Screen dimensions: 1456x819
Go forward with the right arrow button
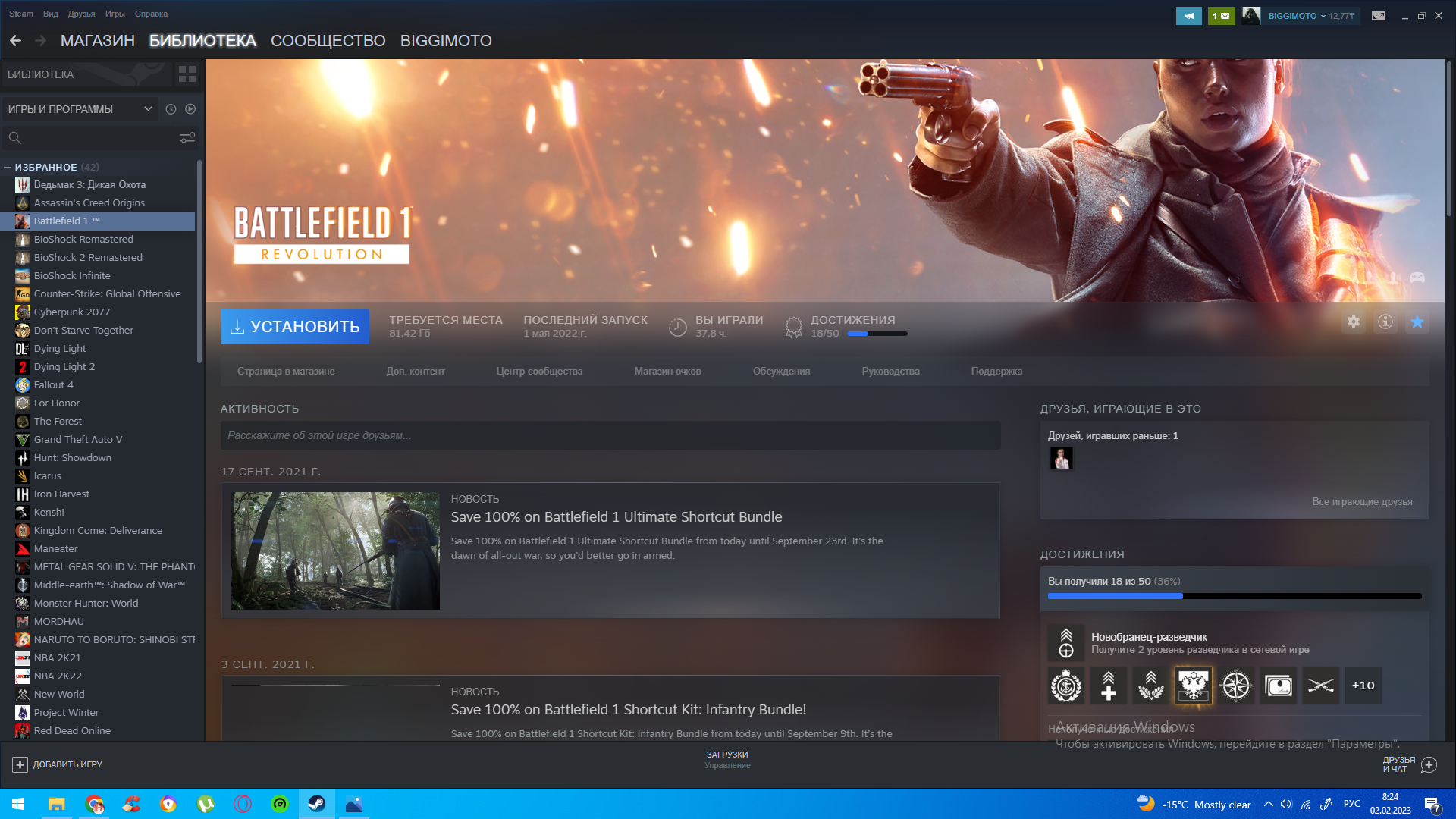[x=40, y=41]
